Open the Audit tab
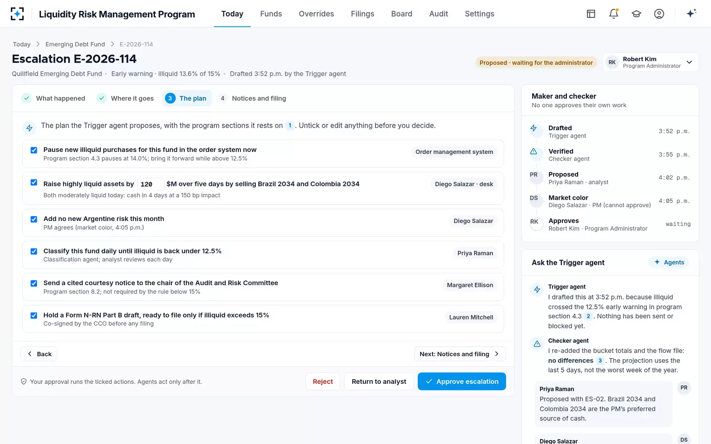 click(438, 14)
